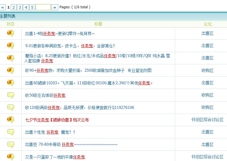Click speech bubble icon beside 出售个性宠 thread
Viewport: 227px width, 161px height.
tap(11, 132)
